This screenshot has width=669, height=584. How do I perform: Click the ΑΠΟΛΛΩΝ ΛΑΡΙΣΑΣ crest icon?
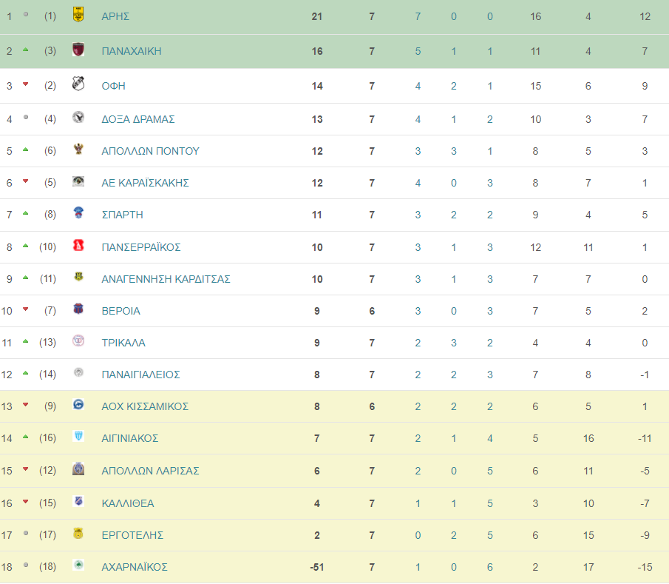click(x=78, y=469)
